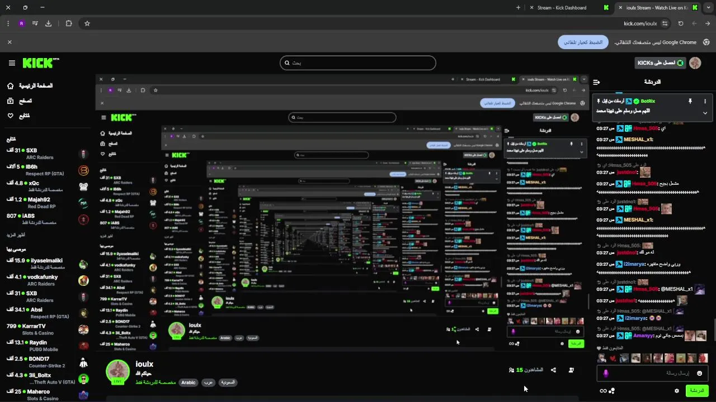Open the three-dot options of the pinned message
The image size is (716, 402).
[705, 101]
